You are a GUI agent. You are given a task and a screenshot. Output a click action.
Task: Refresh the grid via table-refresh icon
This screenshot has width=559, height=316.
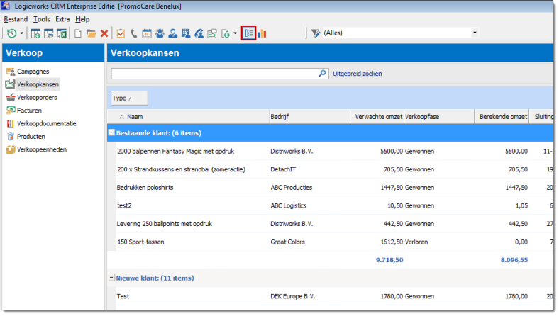tap(35, 33)
